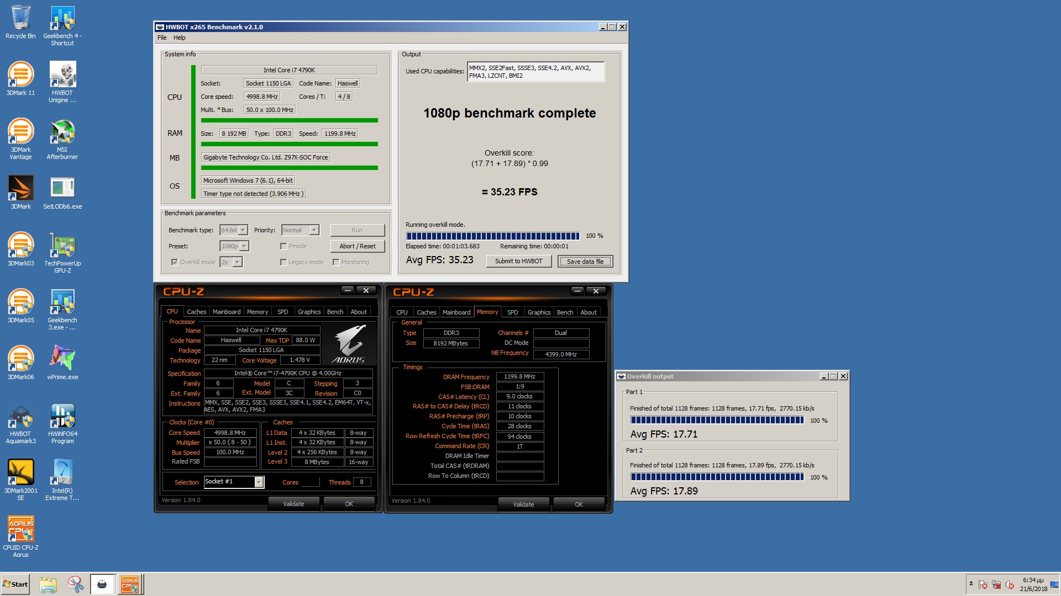
Task: Switch to HWBOT x265 taskbar button
Action: coord(102,584)
